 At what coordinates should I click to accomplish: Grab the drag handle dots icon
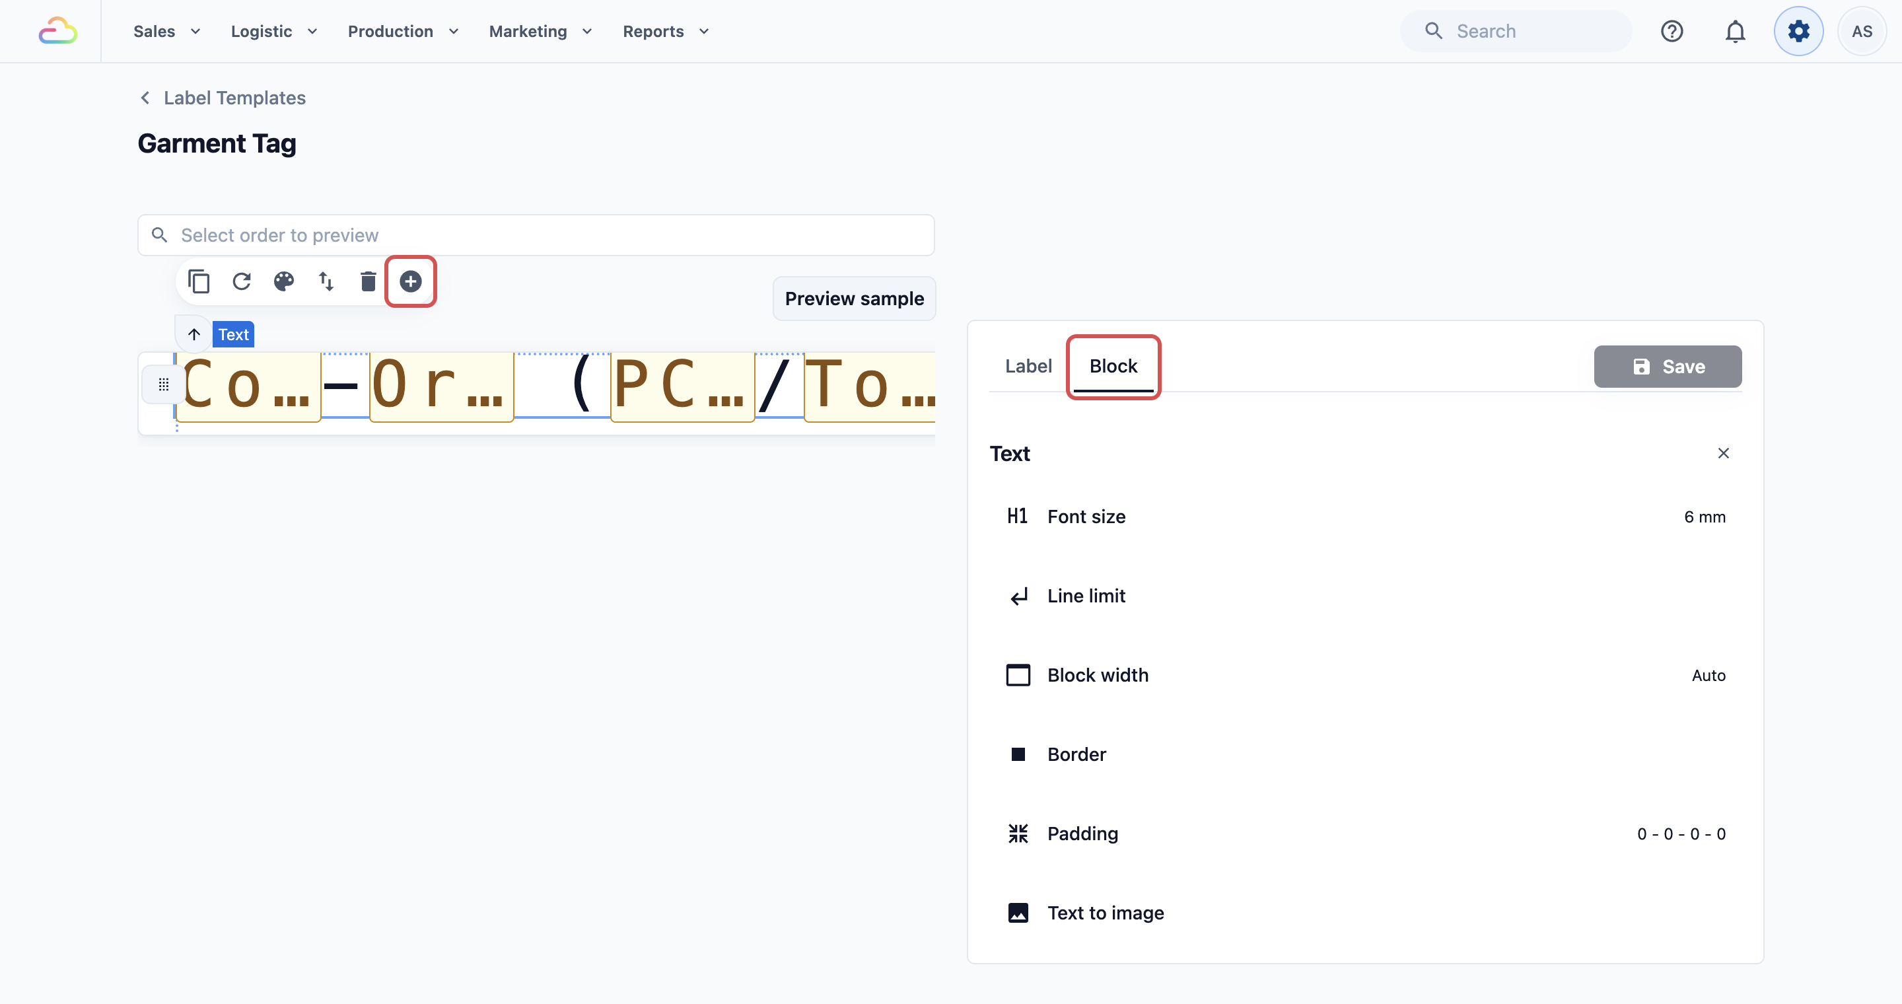[x=164, y=384]
